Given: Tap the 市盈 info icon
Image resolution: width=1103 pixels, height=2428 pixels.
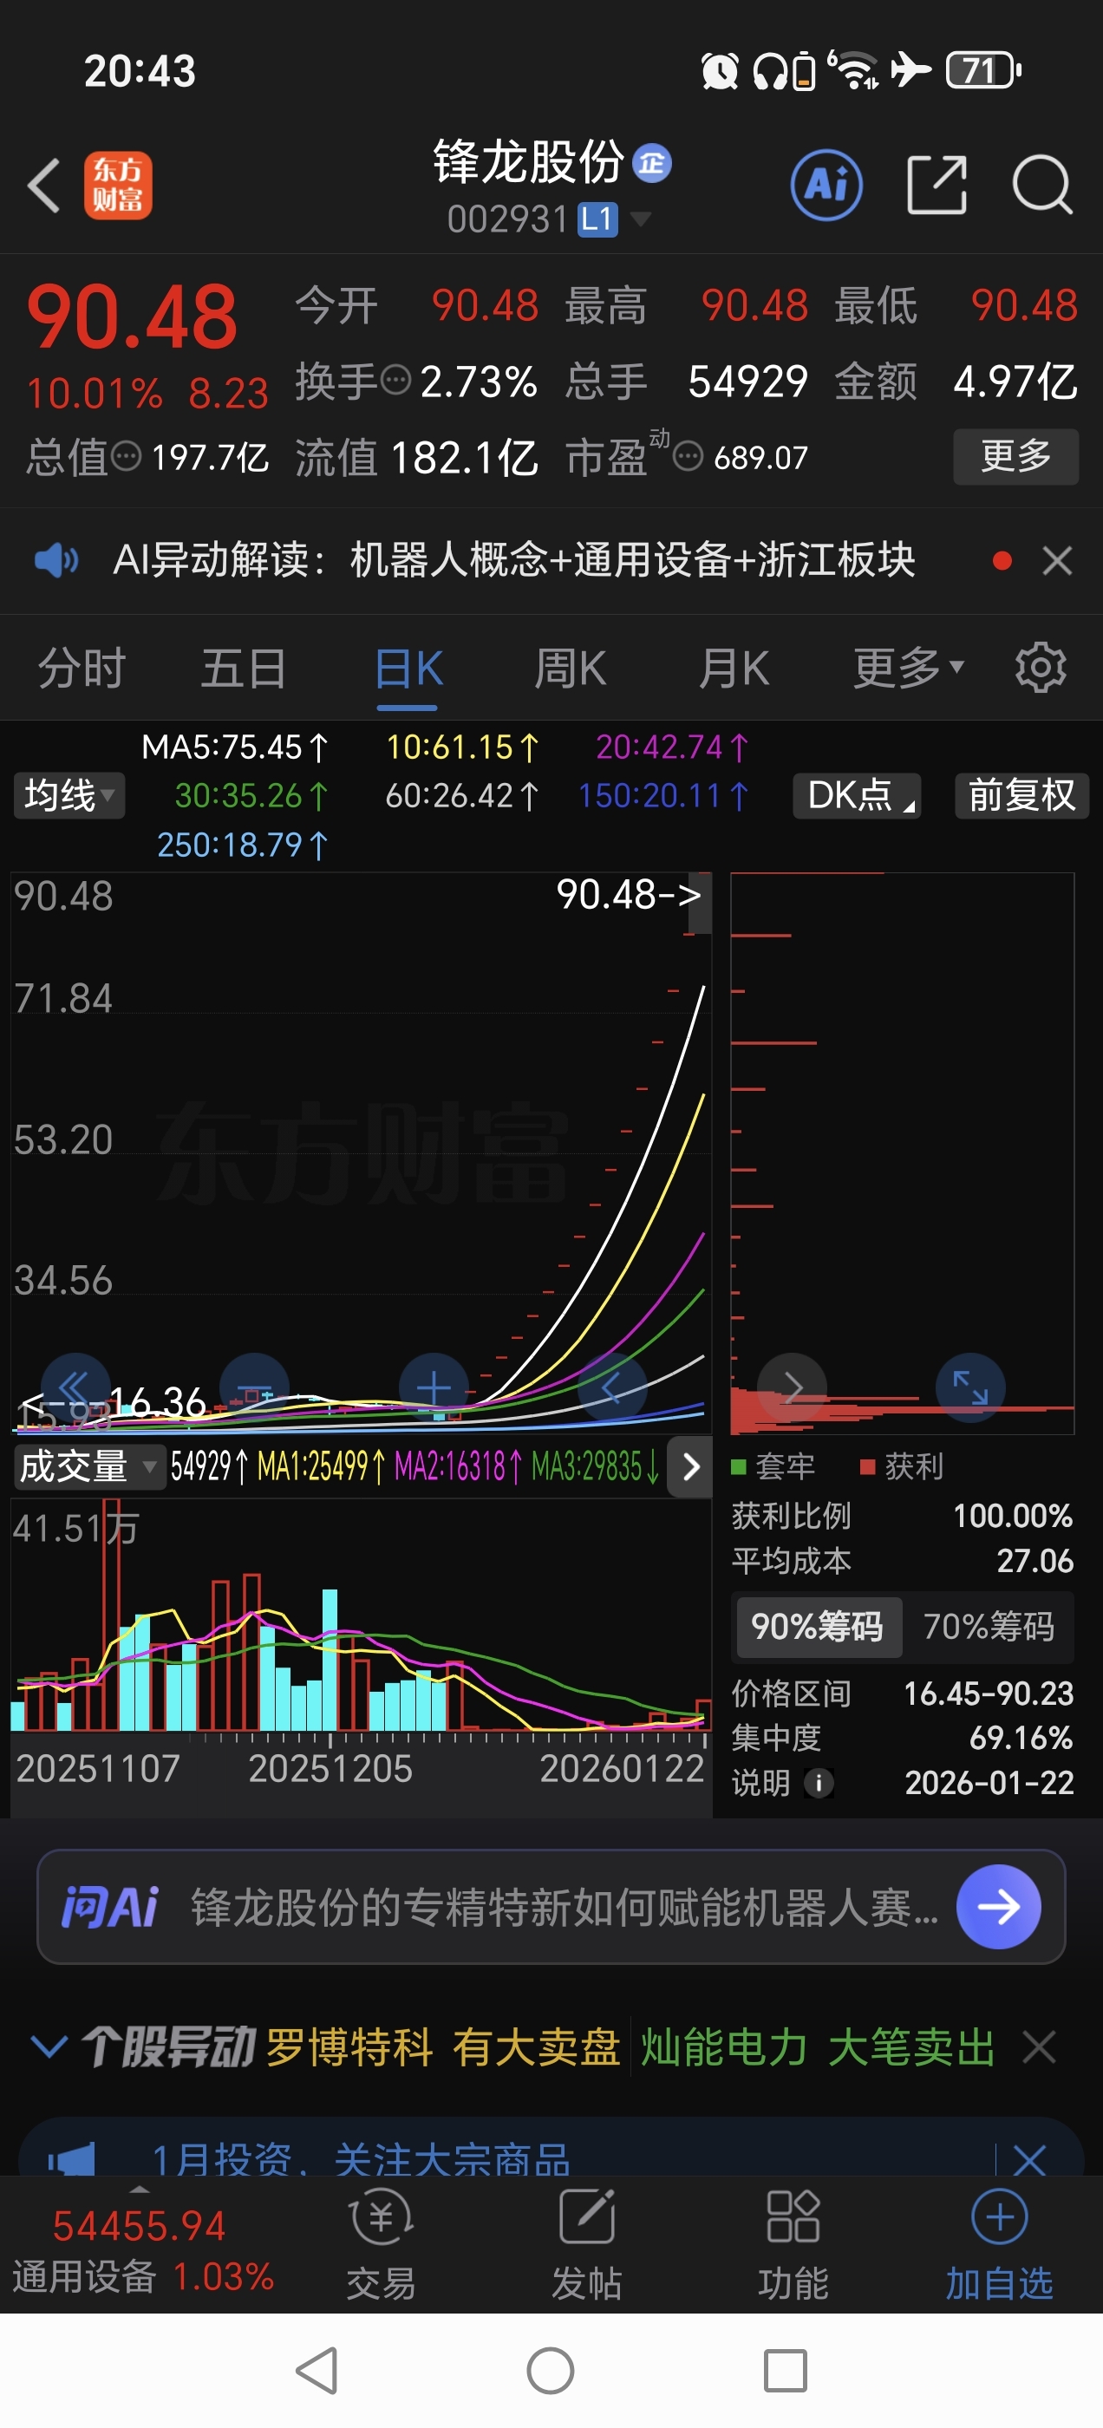Looking at the screenshot, I should 689,457.
